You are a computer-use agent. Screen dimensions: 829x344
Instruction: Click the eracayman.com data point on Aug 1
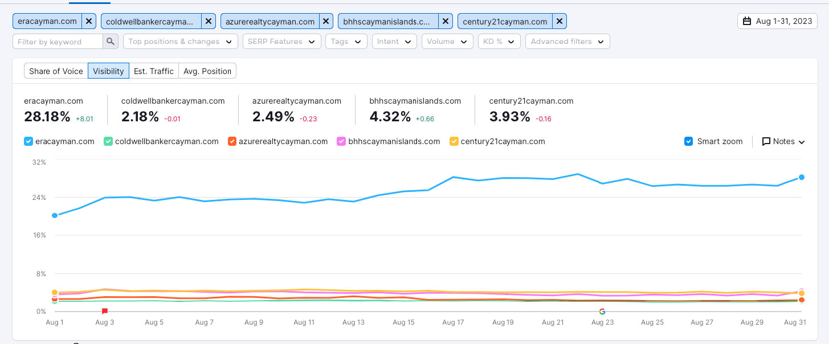(55, 215)
